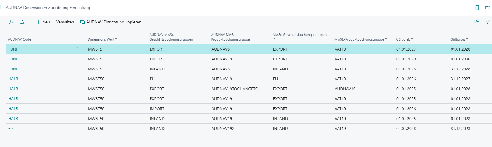Open the Verwalten menu
The height and width of the screenshot is (147, 492).
(x=65, y=22)
